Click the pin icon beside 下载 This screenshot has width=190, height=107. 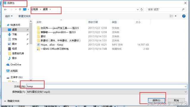(27, 34)
